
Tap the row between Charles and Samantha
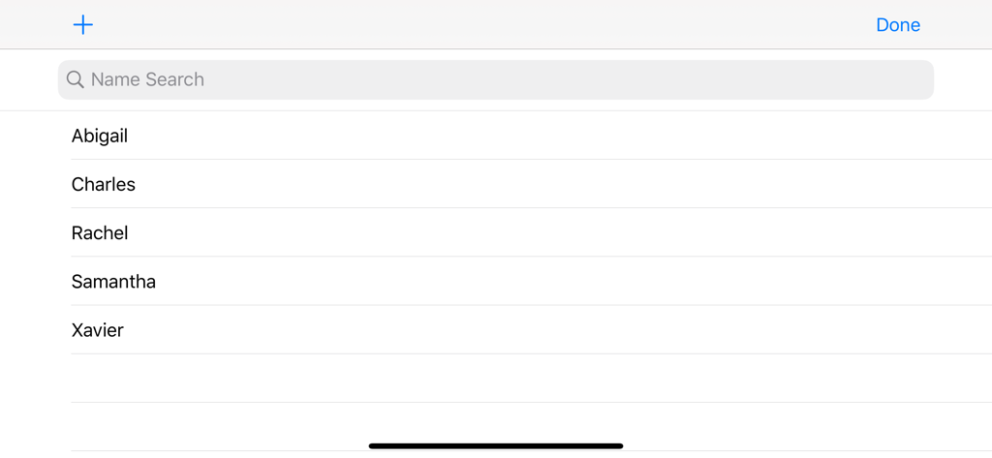(100, 232)
